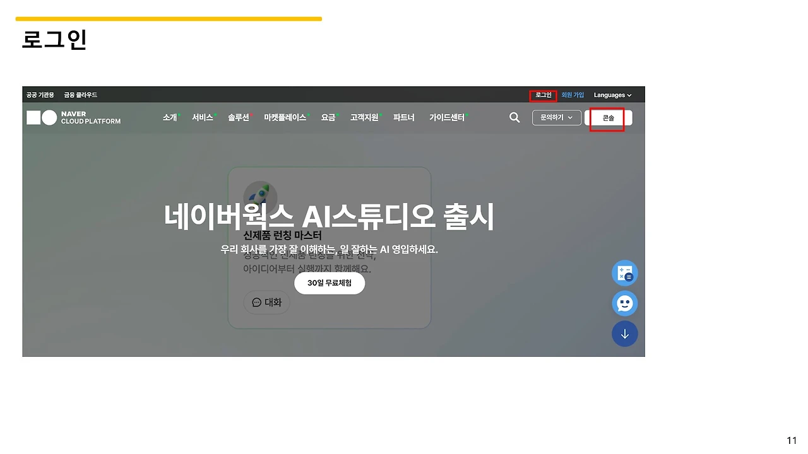This screenshot has height=454, width=808.
Task: Open the 서비스 menu
Action: (x=202, y=117)
